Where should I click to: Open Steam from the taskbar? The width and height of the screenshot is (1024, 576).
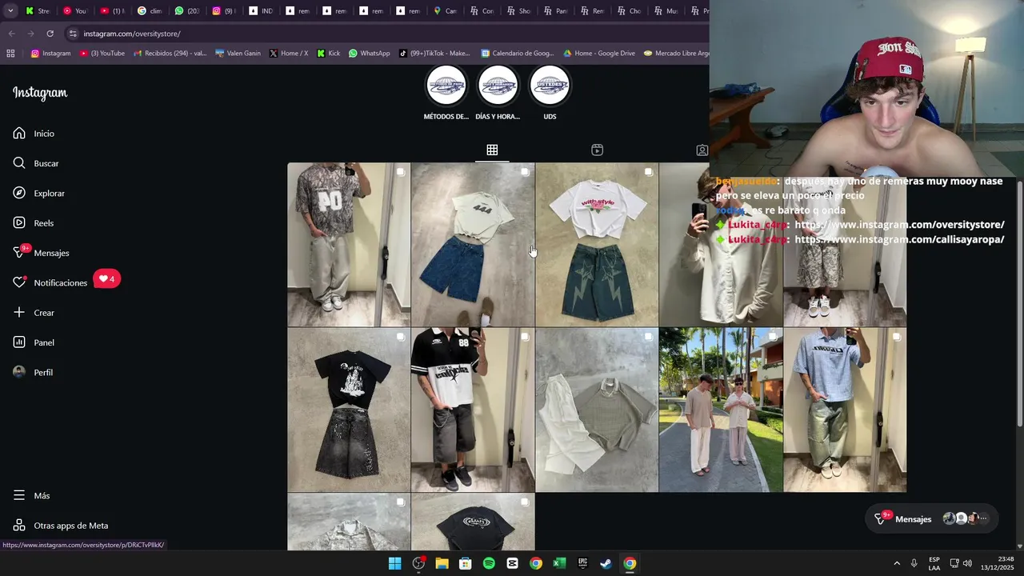tap(606, 563)
